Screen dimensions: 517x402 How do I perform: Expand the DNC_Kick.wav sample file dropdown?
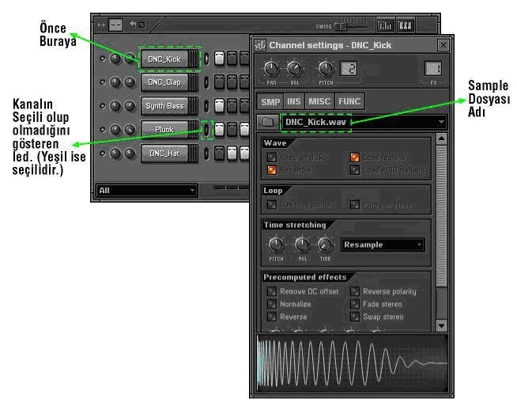pos(441,122)
